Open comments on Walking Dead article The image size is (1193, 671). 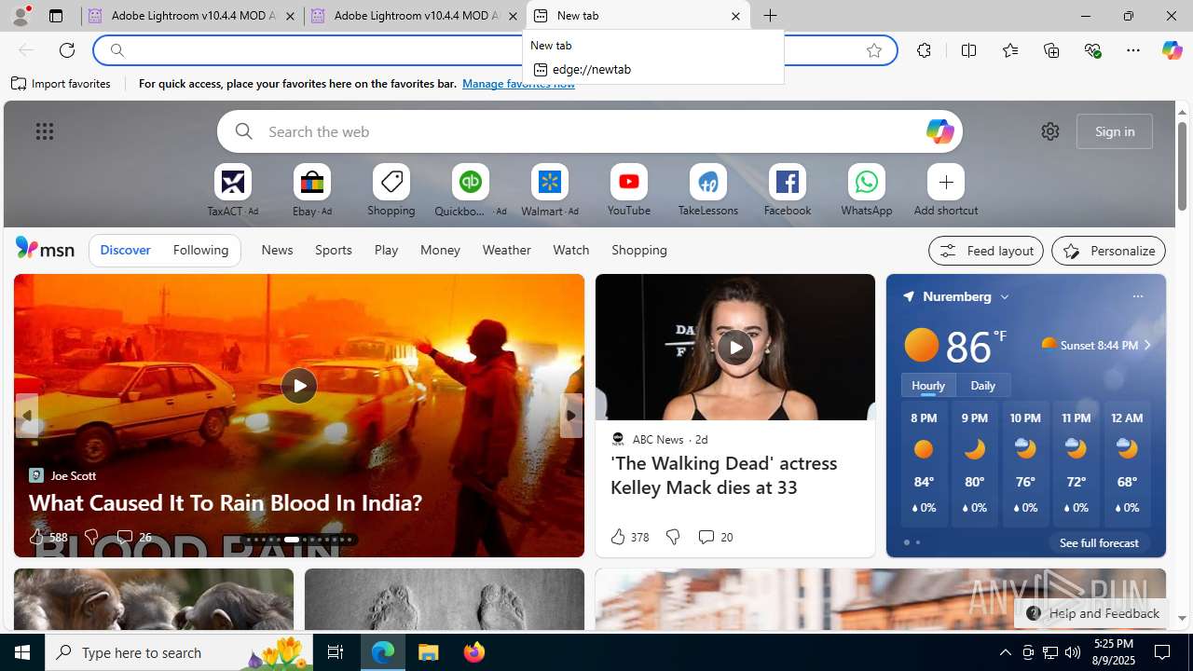[x=715, y=537]
